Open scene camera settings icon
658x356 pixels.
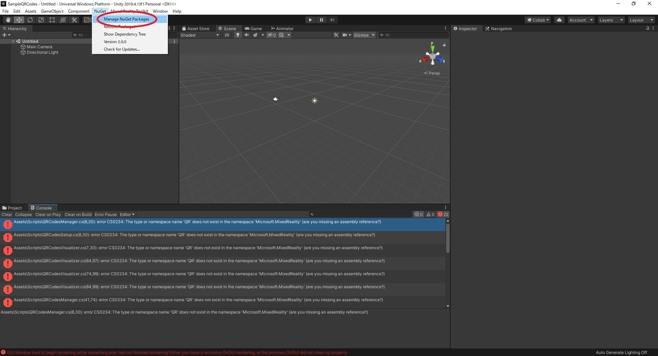point(347,35)
